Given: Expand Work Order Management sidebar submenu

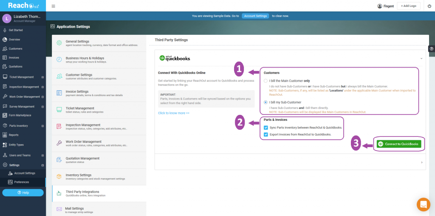Looking at the screenshot, I should [x=42, y=97].
